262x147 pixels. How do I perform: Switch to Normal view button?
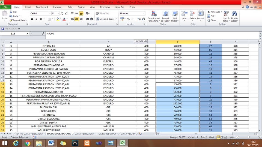coord(218,137)
